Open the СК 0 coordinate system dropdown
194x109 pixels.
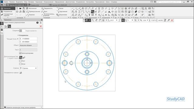pyautogui.click(x=116, y=20)
